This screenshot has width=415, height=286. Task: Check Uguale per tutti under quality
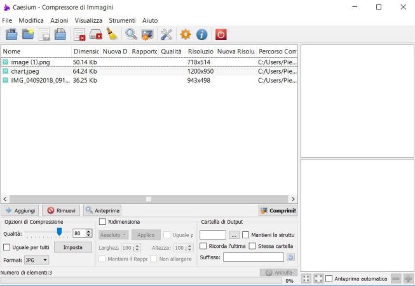pyautogui.click(x=6, y=247)
